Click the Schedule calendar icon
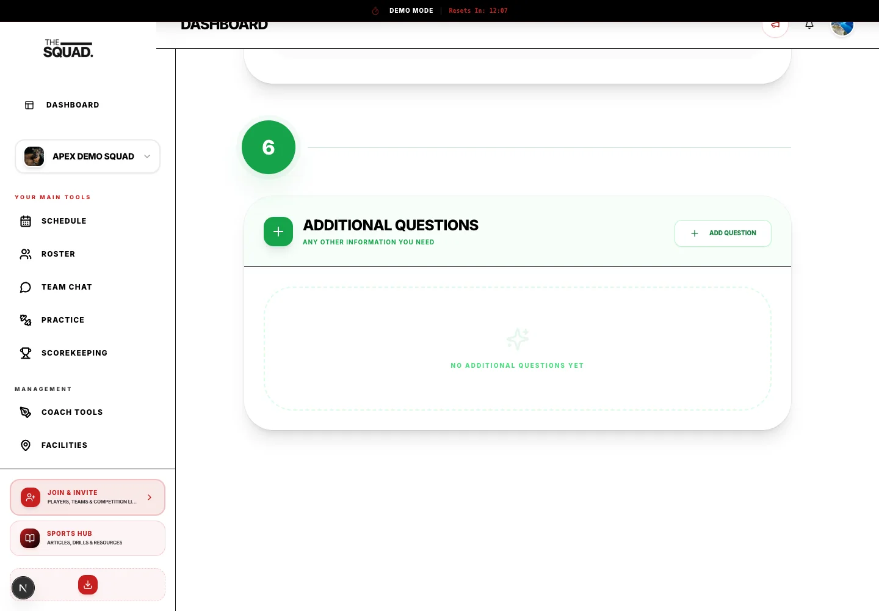Image resolution: width=879 pixels, height=611 pixels. (x=26, y=221)
